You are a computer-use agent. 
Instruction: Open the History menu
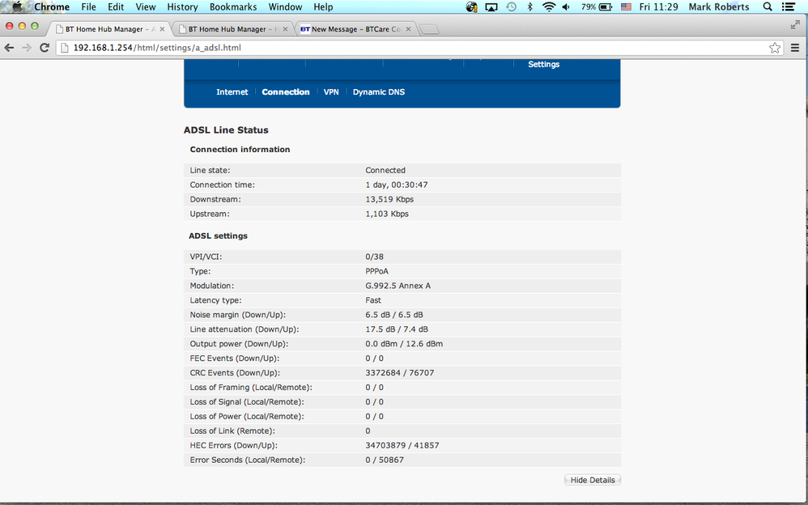182,7
